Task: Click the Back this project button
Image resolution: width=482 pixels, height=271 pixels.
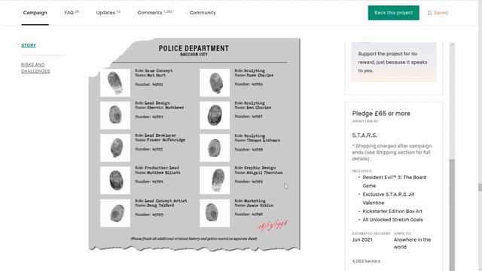Action: point(393,13)
